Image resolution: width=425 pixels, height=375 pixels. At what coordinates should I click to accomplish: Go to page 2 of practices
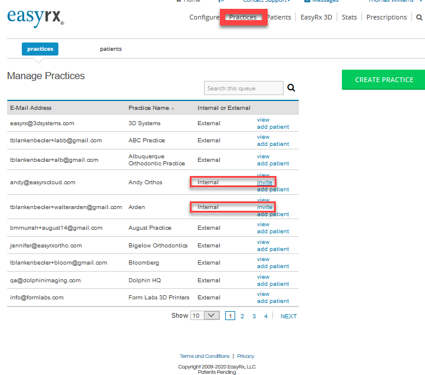(x=242, y=316)
